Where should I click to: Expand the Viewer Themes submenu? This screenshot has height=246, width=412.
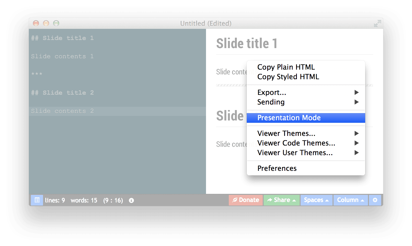(x=286, y=133)
